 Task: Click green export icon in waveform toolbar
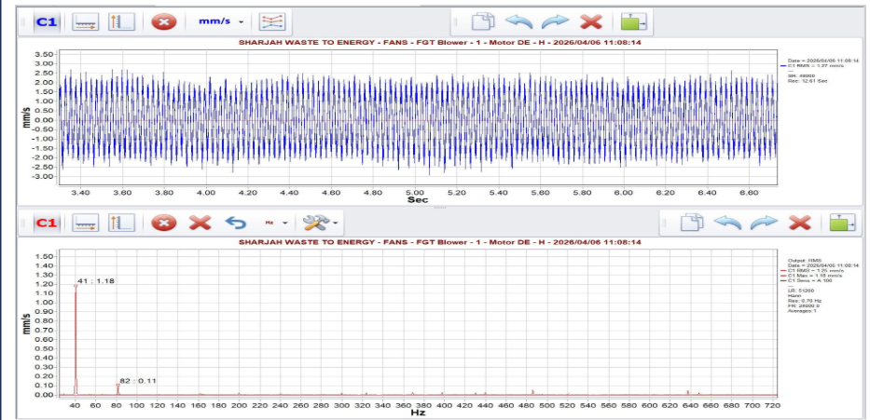633,22
